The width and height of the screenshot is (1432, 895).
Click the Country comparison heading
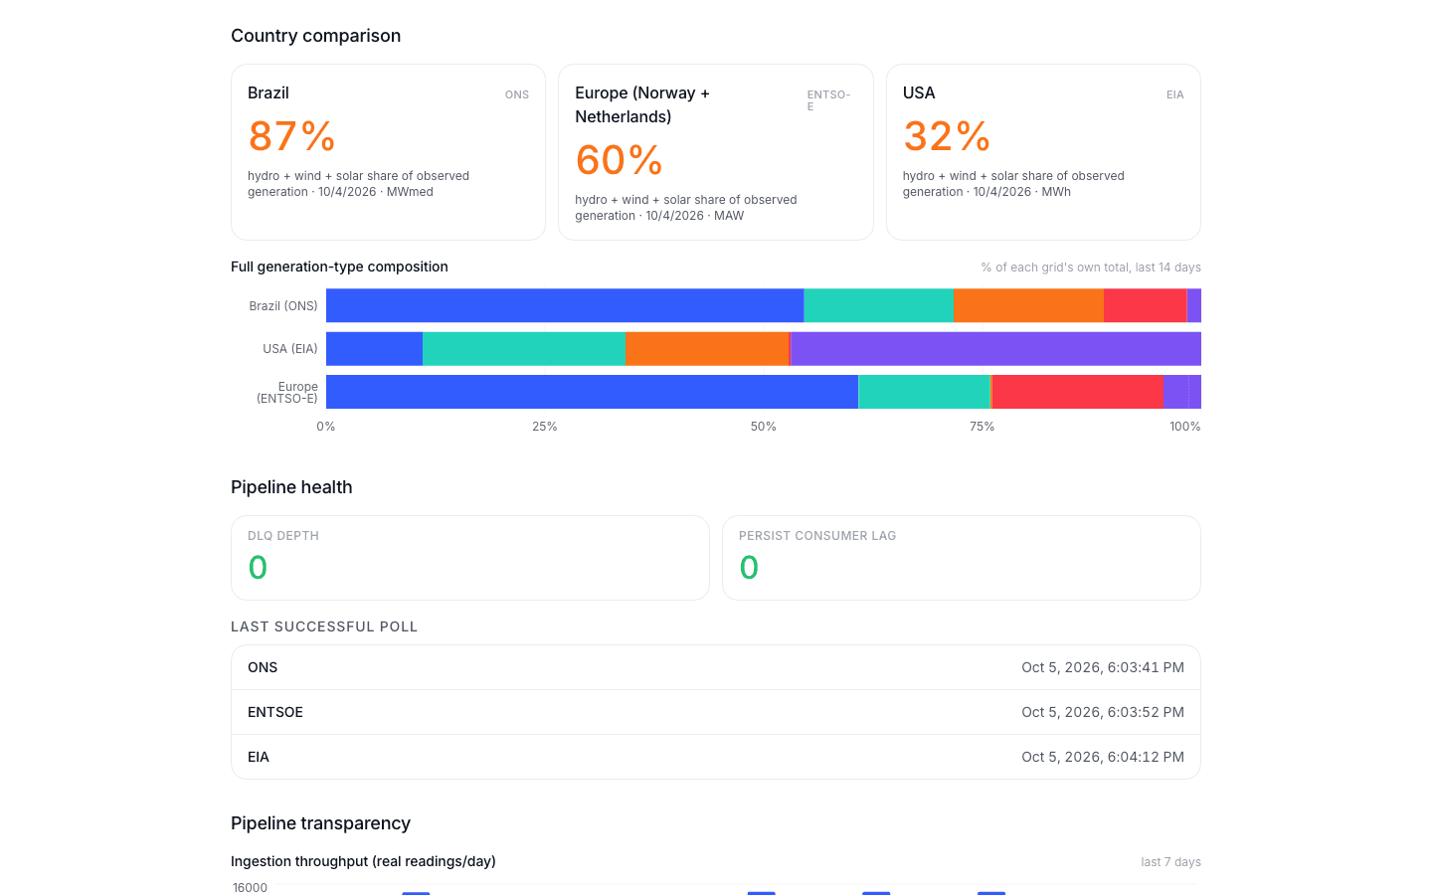tap(316, 36)
